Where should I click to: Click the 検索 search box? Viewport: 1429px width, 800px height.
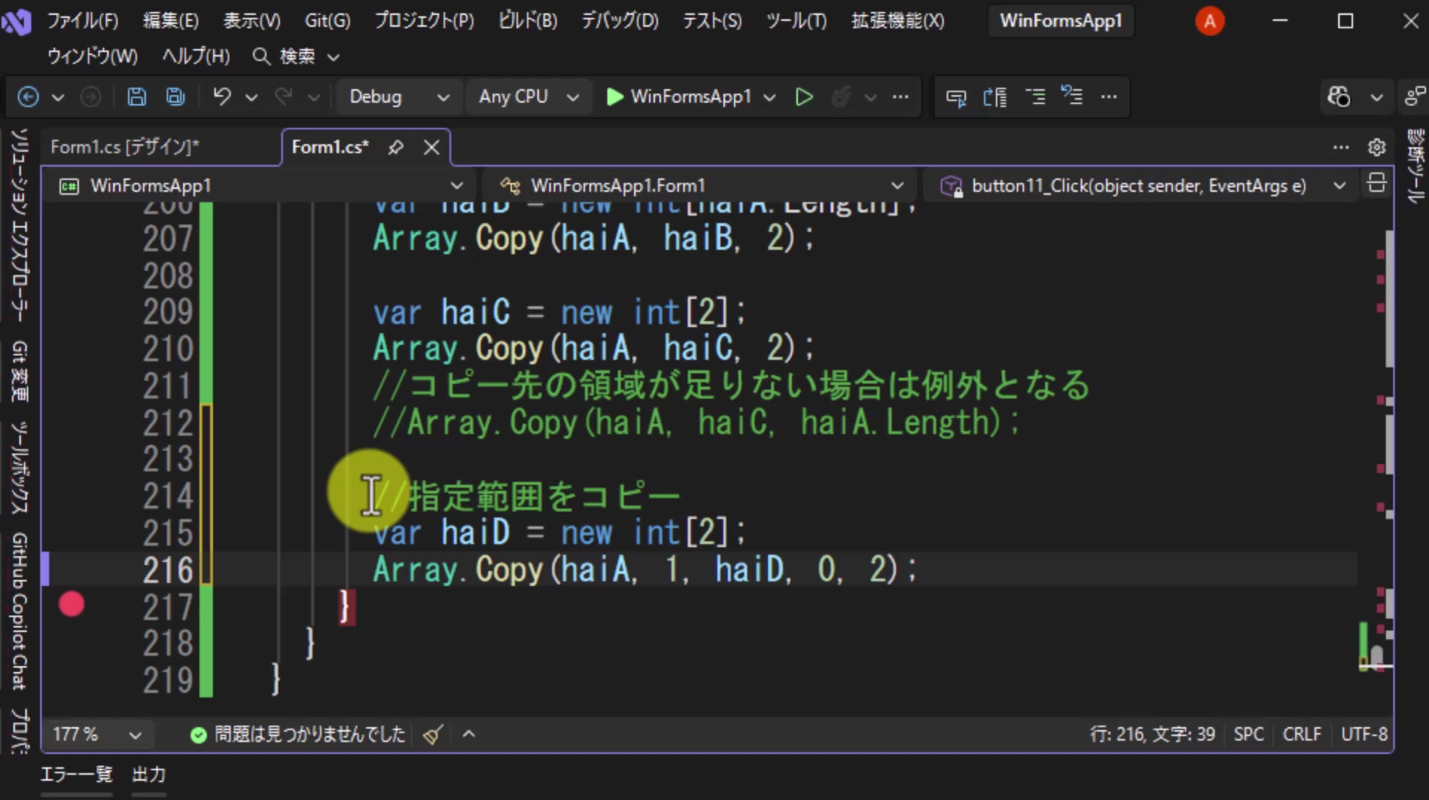(x=296, y=57)
